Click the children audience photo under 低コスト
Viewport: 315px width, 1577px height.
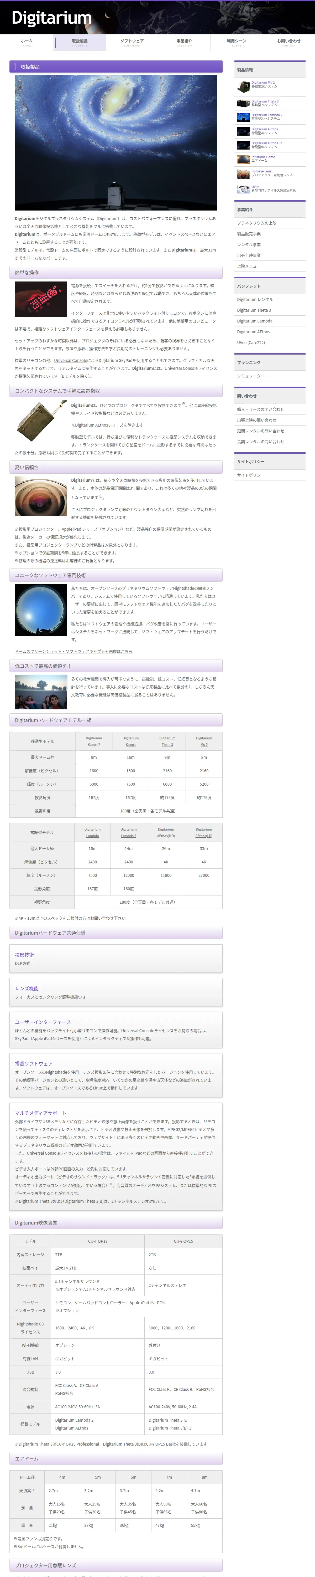[41, 692]
